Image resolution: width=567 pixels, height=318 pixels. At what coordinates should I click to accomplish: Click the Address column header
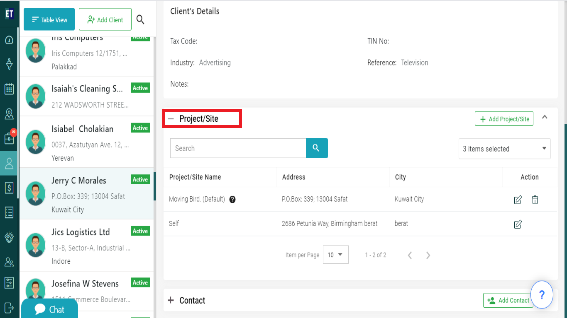[294, 177]
